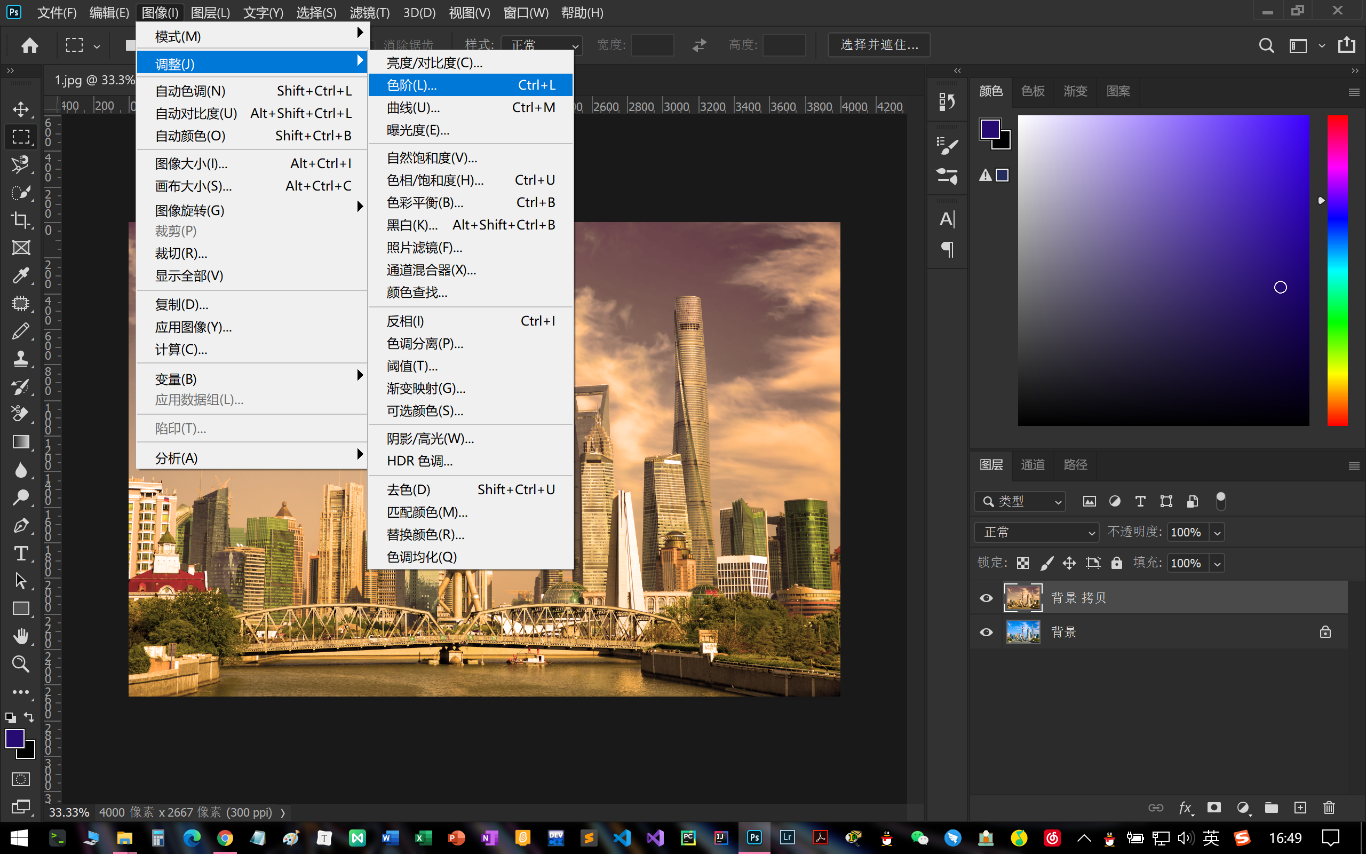This screenshot has height=854, width=1366.
Task: Click the hue spectrum slider bar
Action: [x=1337, y=270]
